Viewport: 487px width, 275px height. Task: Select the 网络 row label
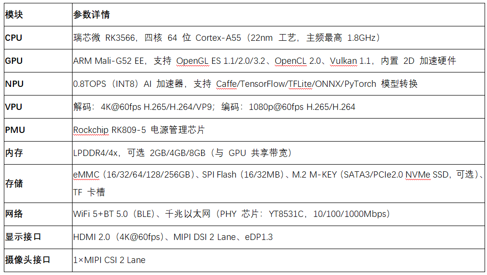click(14, 214)
